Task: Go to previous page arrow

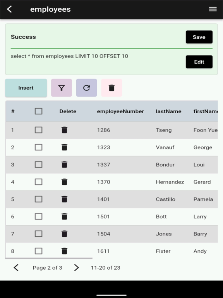Action: [x=16, y=268]
